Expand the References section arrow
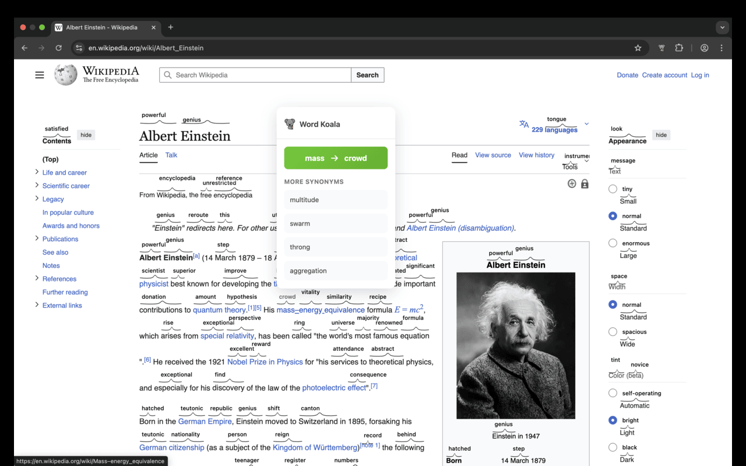The image size is (746, 466). tap(37, 278)
